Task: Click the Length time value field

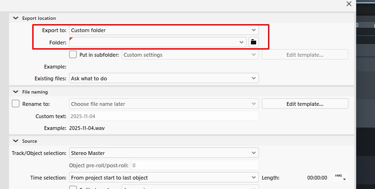Action: [317, 178]
